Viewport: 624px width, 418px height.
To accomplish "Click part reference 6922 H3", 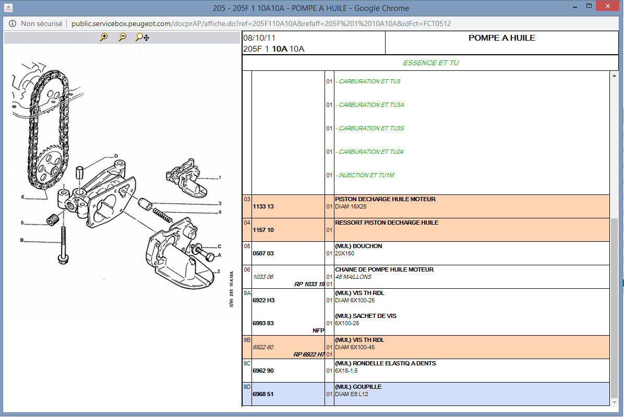I will click(x=263, y=300).
